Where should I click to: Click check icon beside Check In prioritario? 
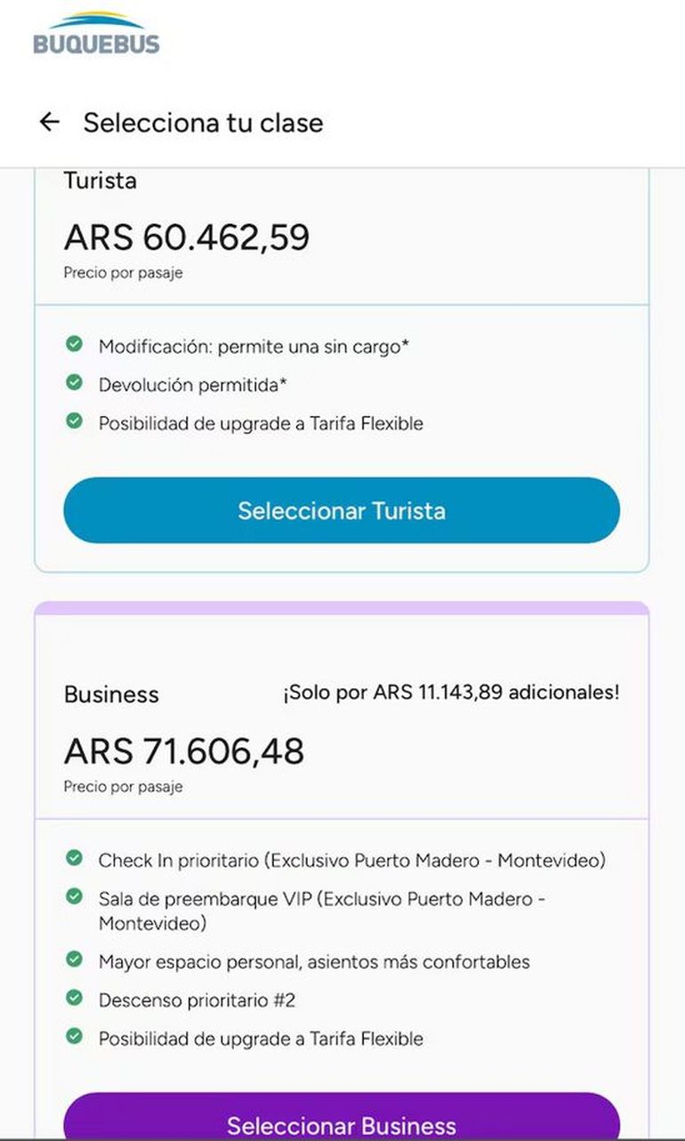pos(75,858)
